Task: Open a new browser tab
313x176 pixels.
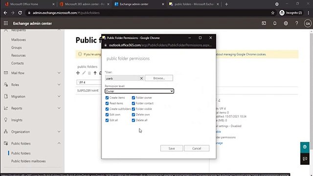Action: click(x=226, y=4)
